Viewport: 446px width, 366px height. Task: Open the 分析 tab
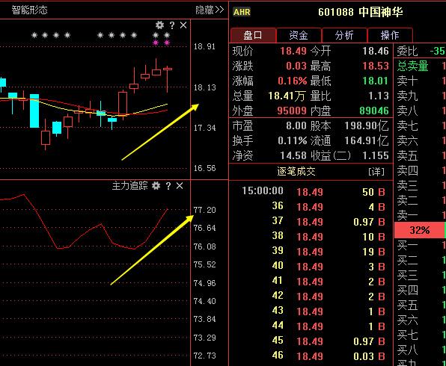click(344, 35)
